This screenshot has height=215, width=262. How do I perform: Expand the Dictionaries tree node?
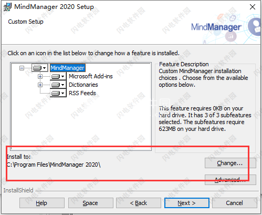tap(40, 85)
